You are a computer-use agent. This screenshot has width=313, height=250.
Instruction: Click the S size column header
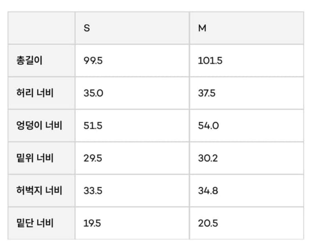(87, 28)
